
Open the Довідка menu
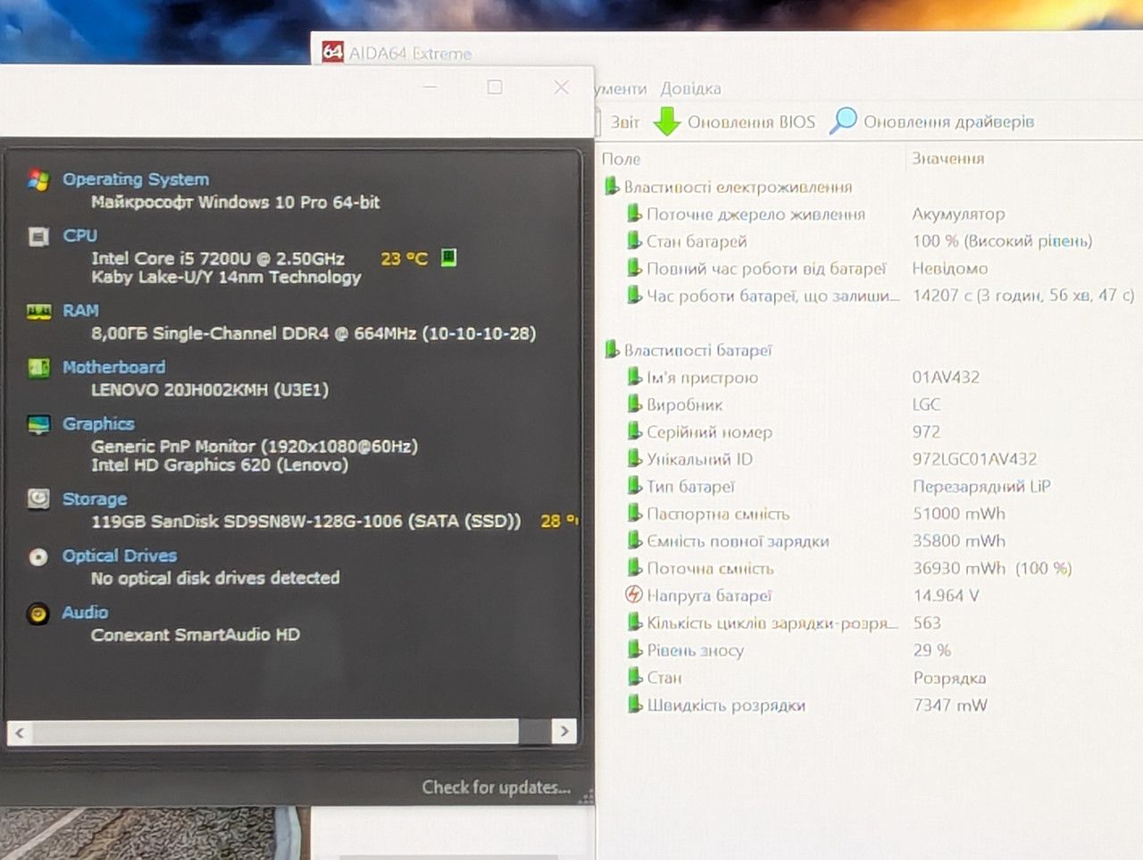tap(690, 88)
